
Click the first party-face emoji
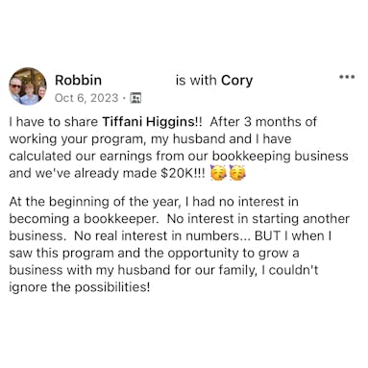coord(218,173)
